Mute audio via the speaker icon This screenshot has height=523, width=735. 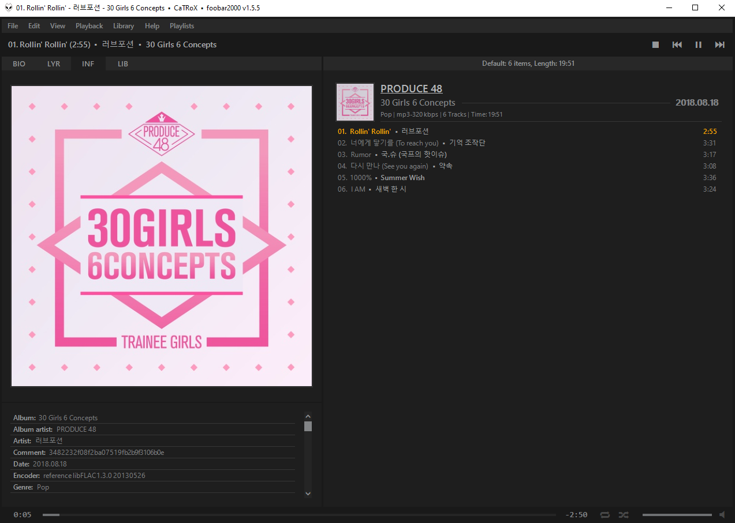click(x=722, y=514)
